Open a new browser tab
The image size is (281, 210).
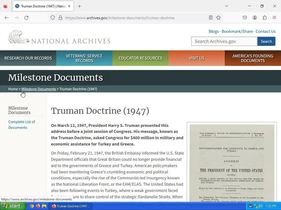pos(80,6)
